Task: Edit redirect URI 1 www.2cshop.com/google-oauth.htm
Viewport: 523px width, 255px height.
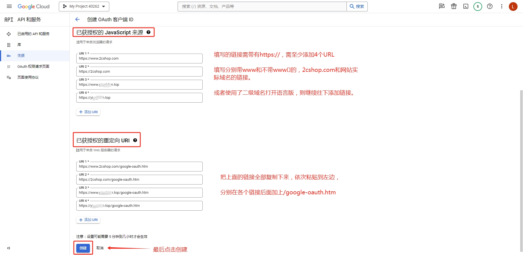Action: click(x=139, y=167)
